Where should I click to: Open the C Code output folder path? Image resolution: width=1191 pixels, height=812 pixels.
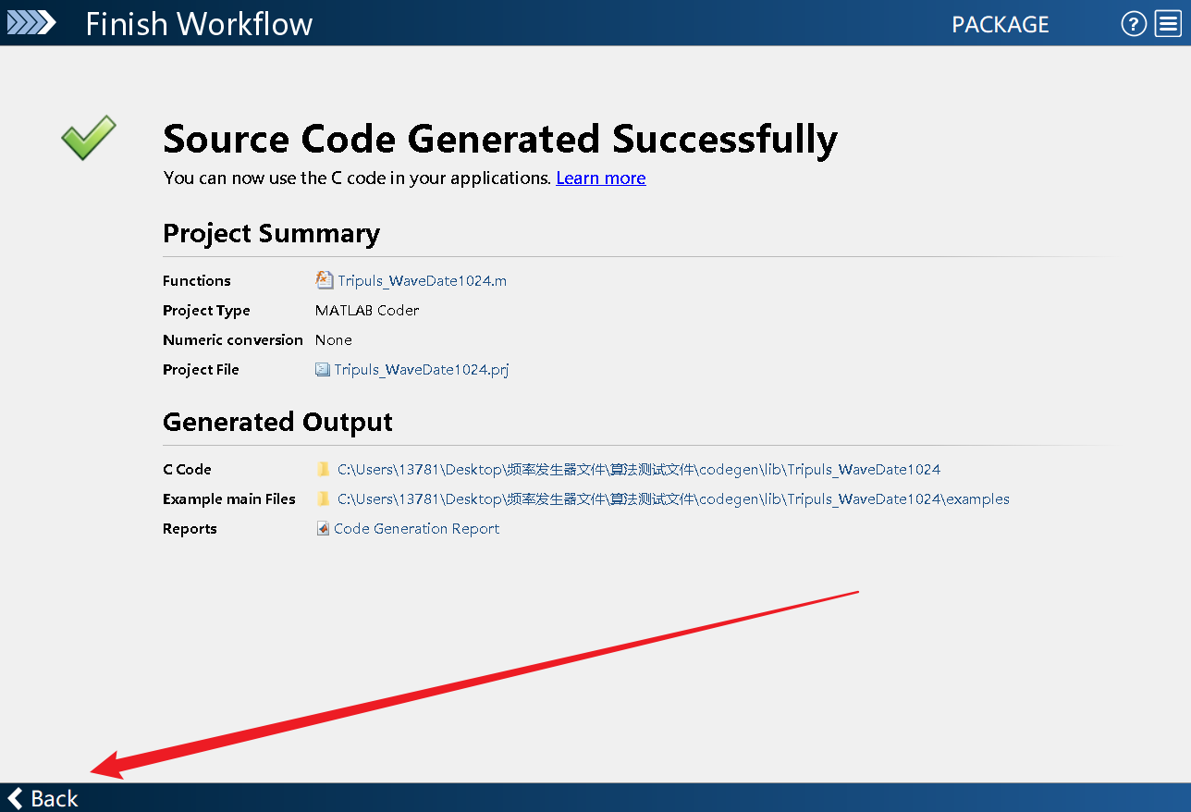click(639, 470)
